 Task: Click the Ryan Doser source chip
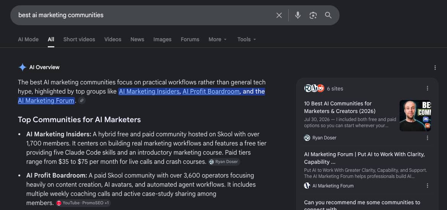pos(224,162)
